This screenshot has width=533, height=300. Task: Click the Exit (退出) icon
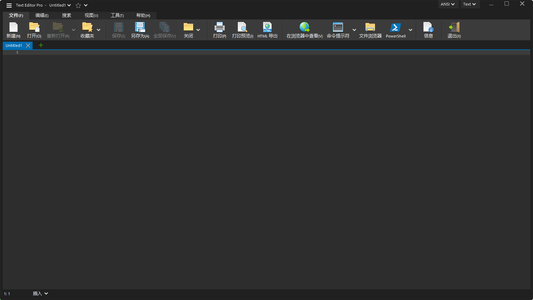click(454, 28)
